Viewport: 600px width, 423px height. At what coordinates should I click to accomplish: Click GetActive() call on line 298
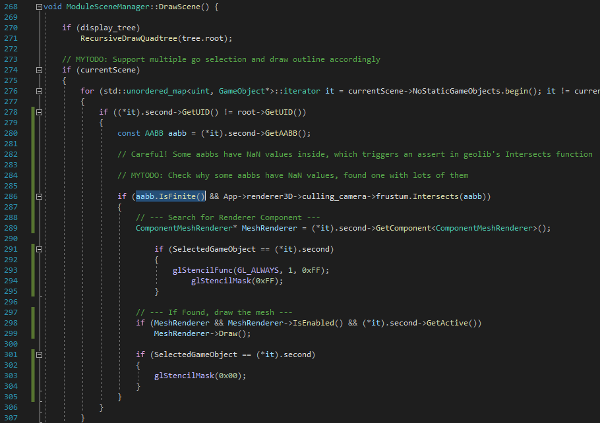[451, 323]
